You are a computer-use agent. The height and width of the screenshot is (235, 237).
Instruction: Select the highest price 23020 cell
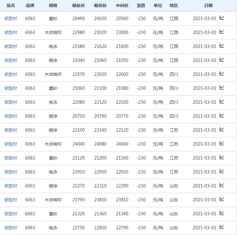coord(100,32)
